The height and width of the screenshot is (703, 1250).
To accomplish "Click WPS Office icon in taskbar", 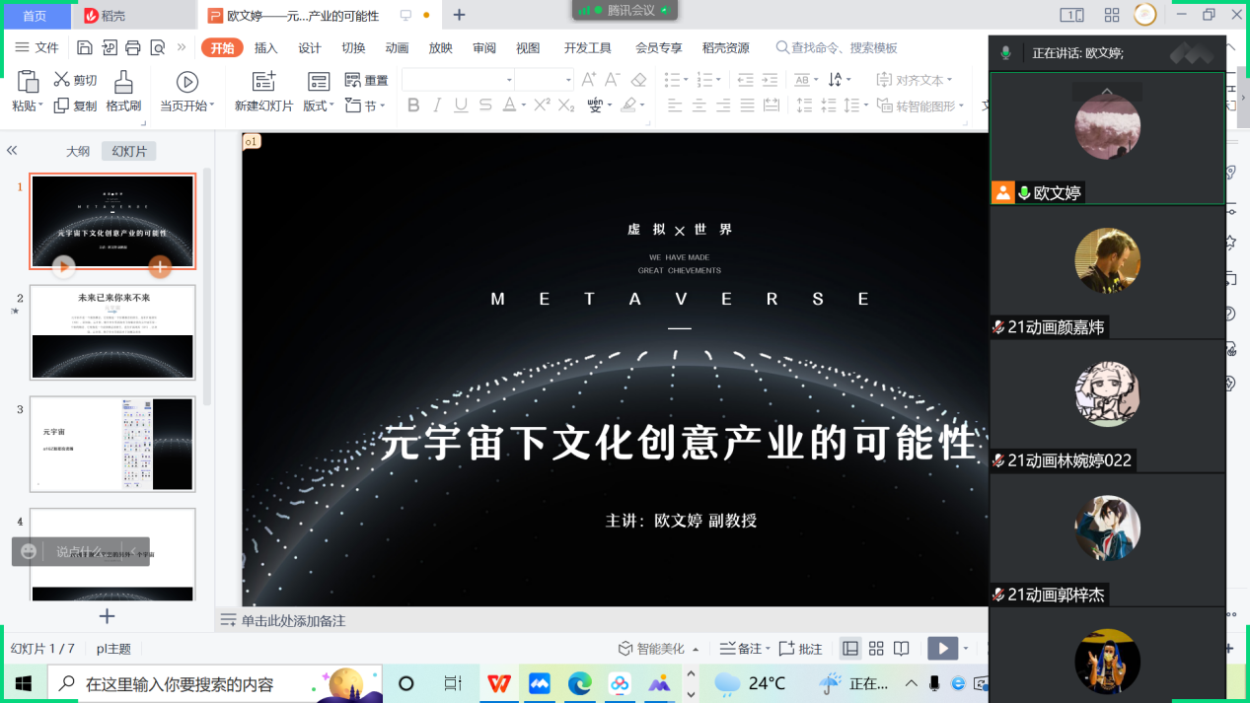I will coord(499,683).
